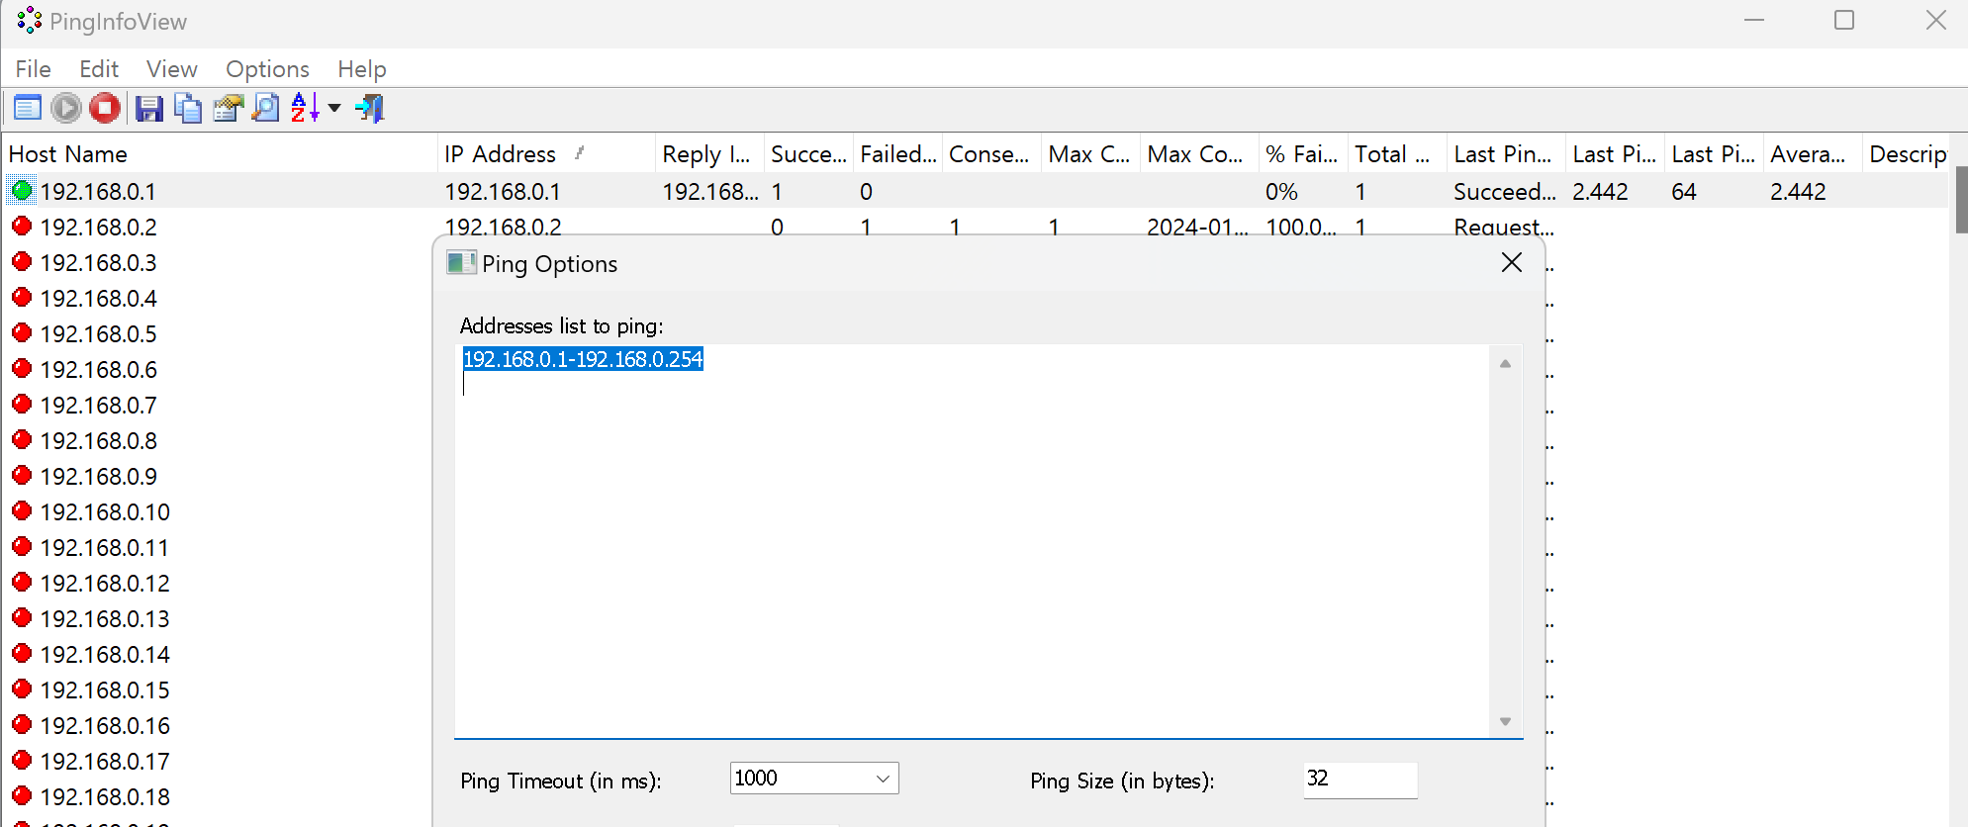Click the red Stop pinging icon
This screenshot has height=827, width=1968.
click(105, 108)
